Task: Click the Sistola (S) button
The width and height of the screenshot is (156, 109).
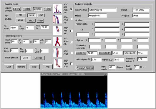Action: (x=81, y=53)
